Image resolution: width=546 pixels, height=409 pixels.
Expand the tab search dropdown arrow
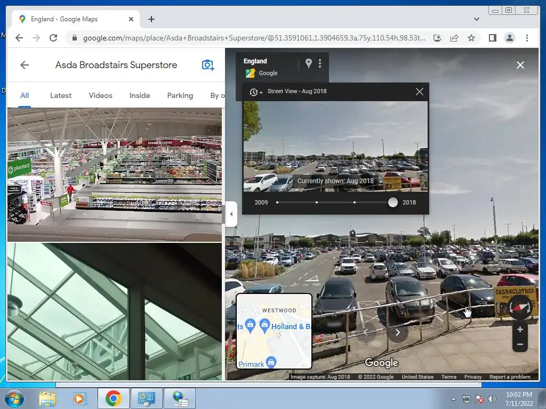point(476,19)
